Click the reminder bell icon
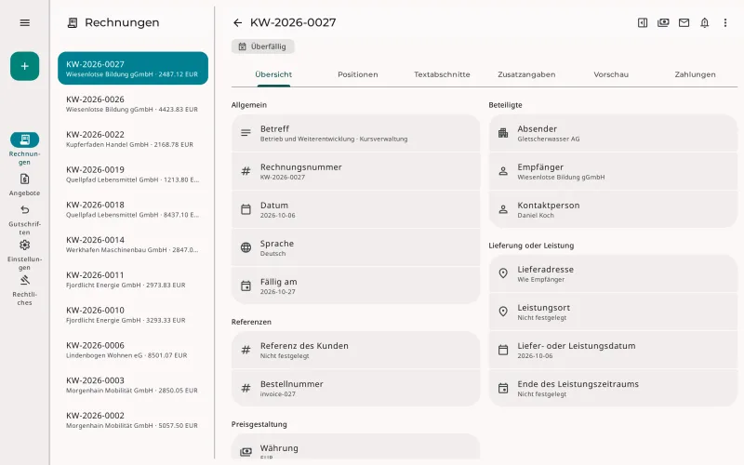 pyautogui.click(x=705, y=22)
